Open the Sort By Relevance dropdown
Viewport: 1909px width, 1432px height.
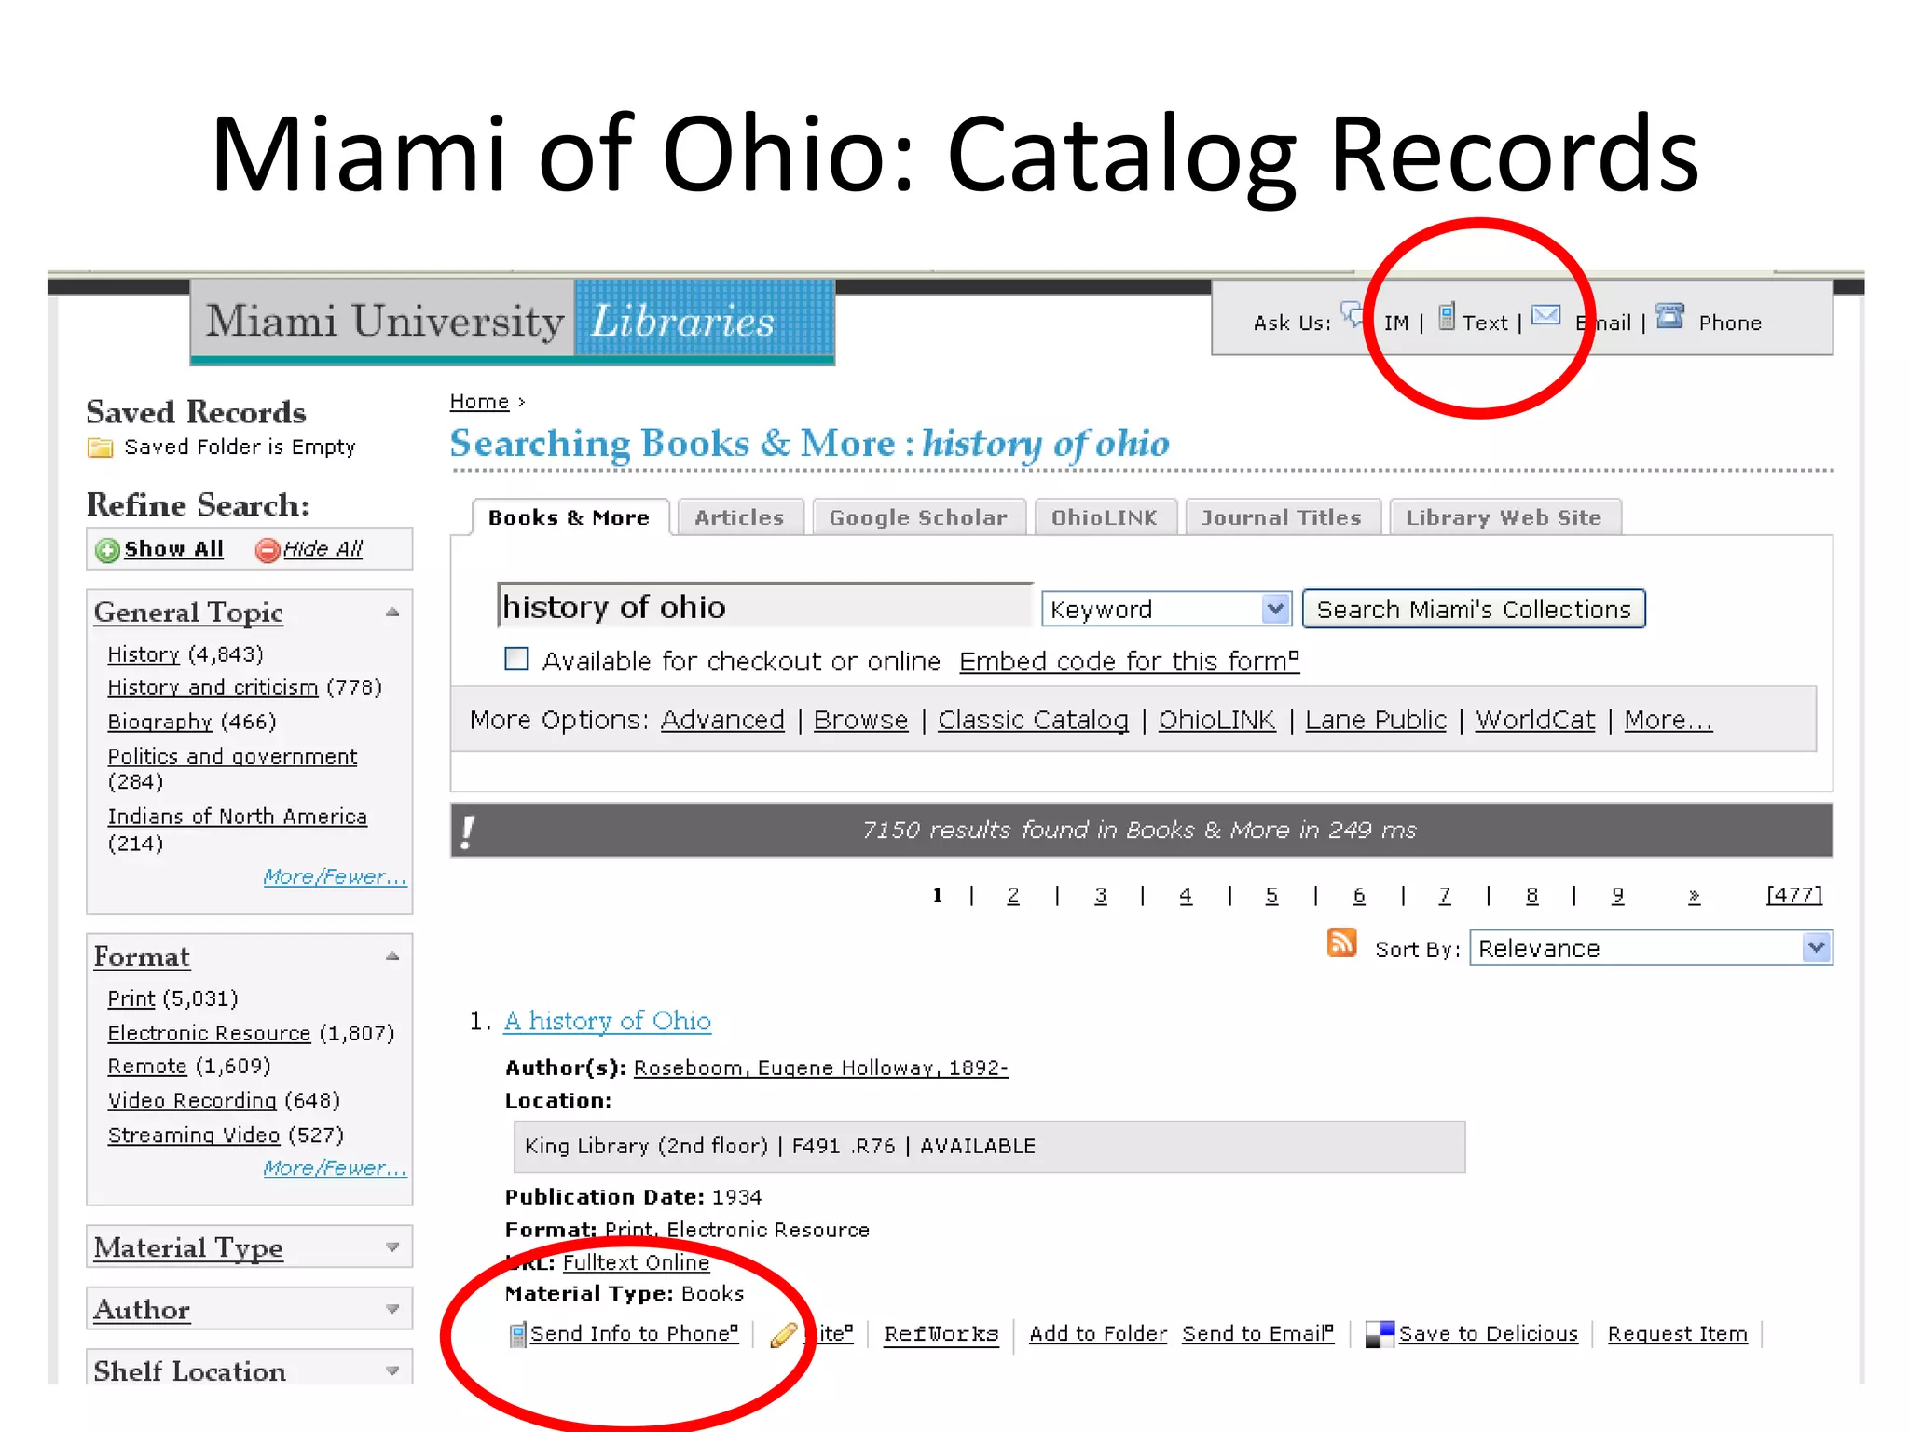(1651, 948)
